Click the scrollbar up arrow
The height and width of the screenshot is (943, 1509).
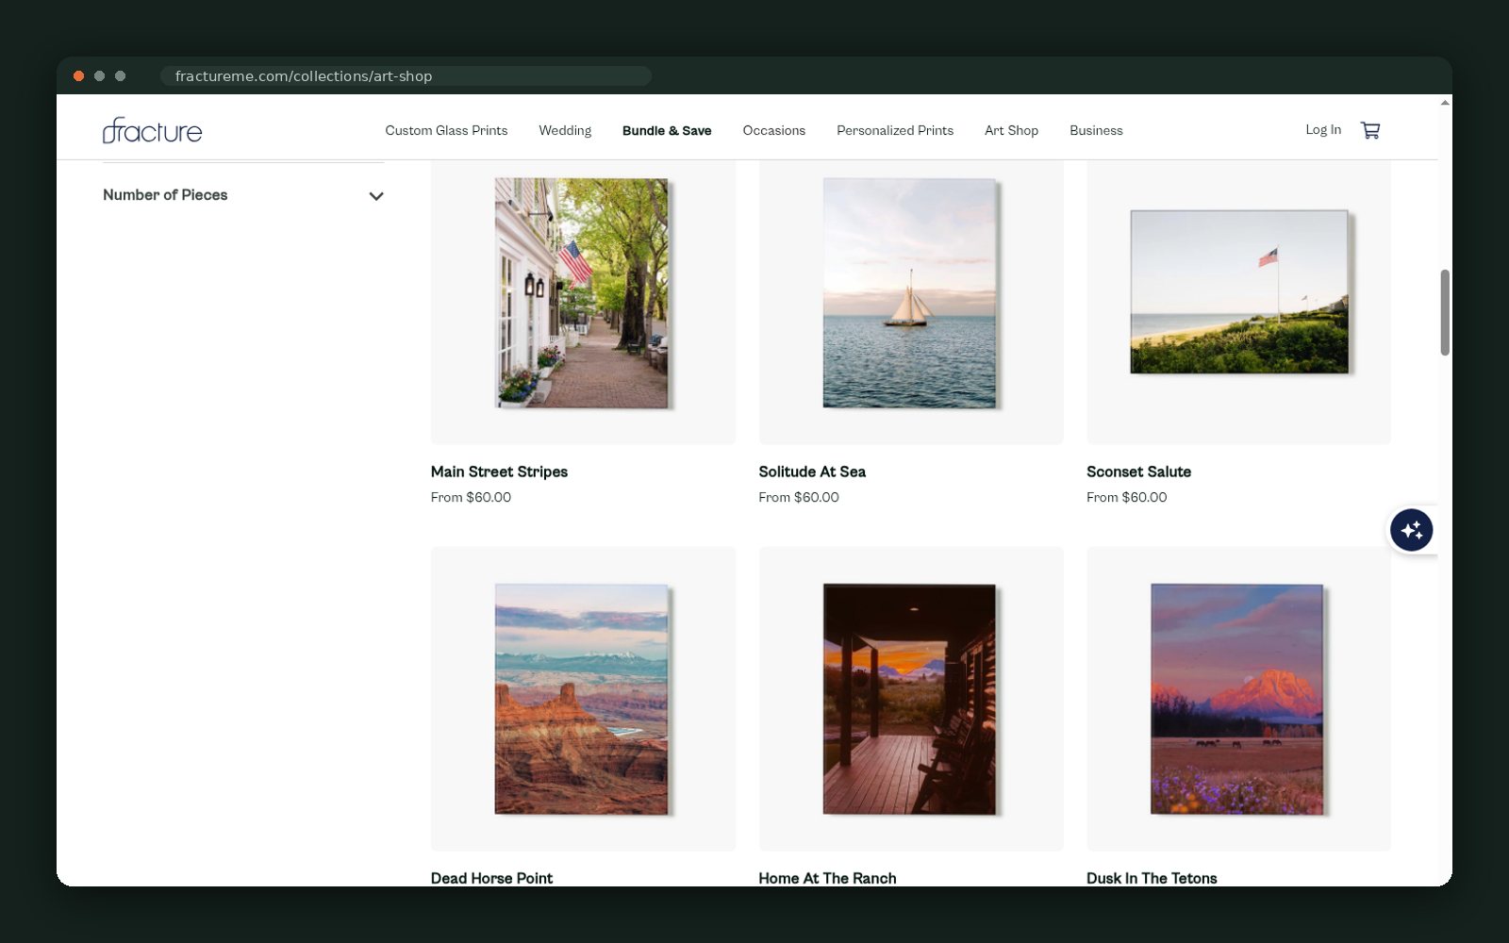(x=1445, y=102)
